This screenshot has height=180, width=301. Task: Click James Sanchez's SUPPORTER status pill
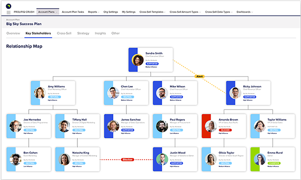point(127,130)
